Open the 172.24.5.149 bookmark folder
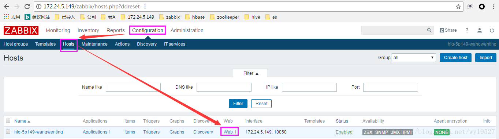The image size is (499, 139). tap(137, 17)
